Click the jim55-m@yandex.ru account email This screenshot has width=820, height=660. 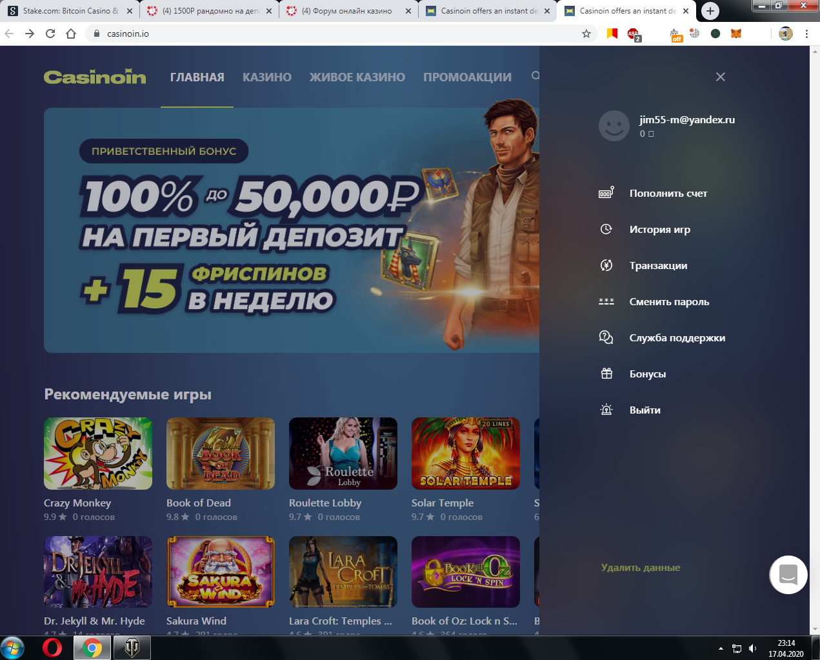click(x=687, y=119)
